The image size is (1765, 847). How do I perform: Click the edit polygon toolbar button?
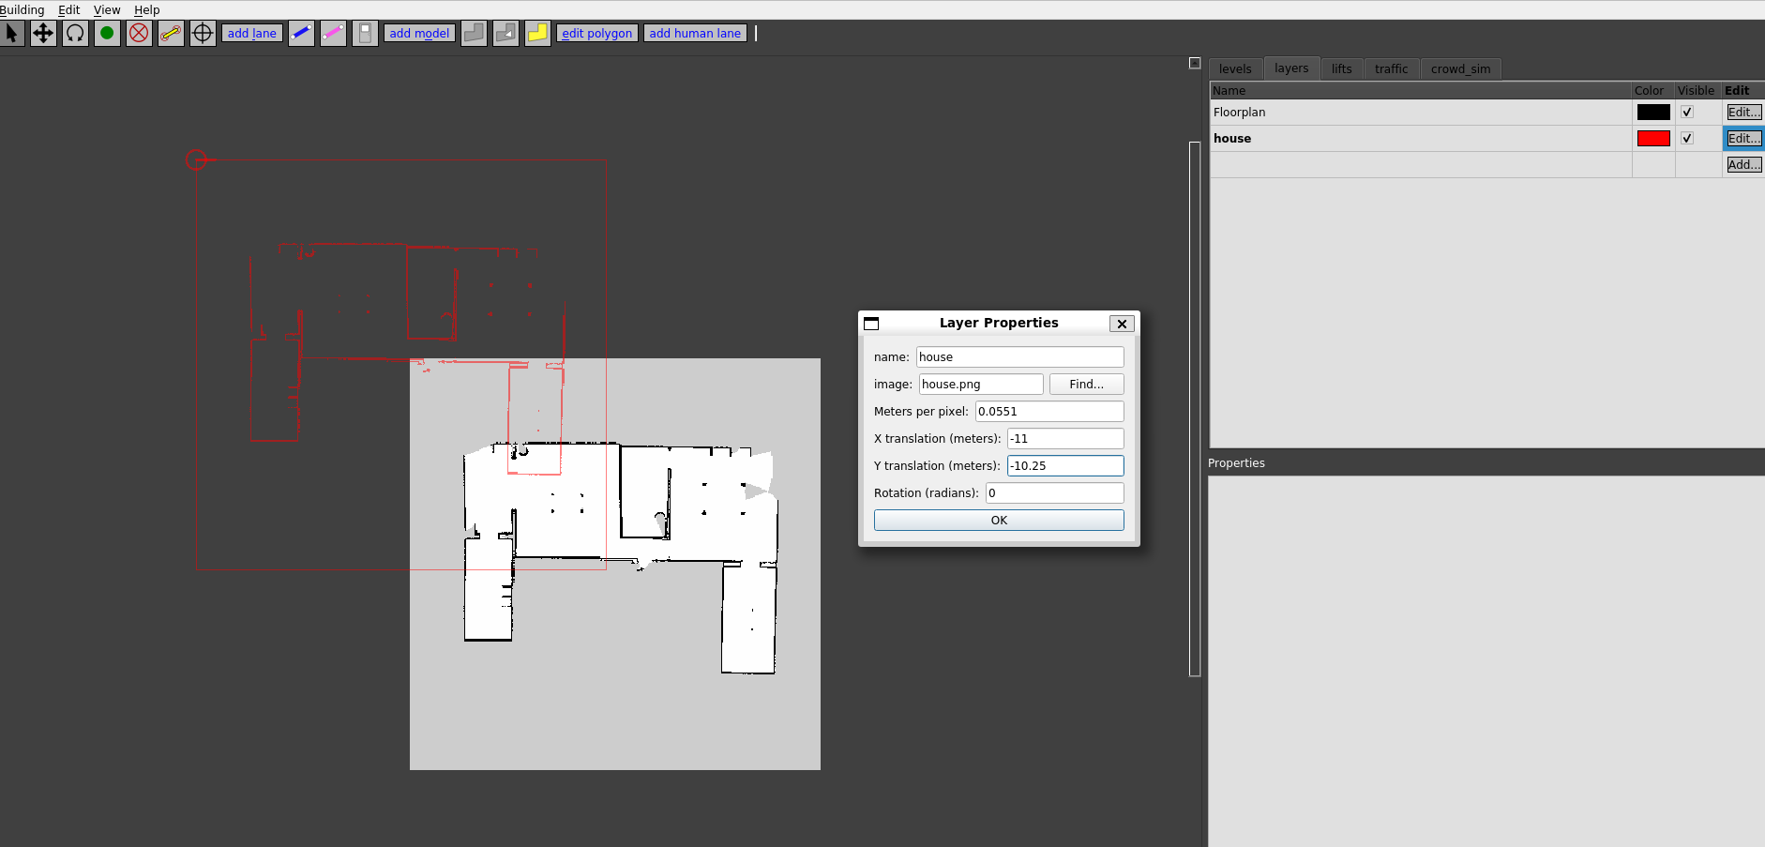click(597, 34)
